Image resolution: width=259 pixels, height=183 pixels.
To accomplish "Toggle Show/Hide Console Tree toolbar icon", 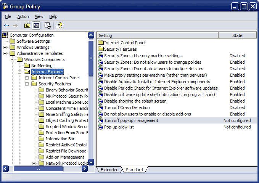I will [x=36, y=26].
